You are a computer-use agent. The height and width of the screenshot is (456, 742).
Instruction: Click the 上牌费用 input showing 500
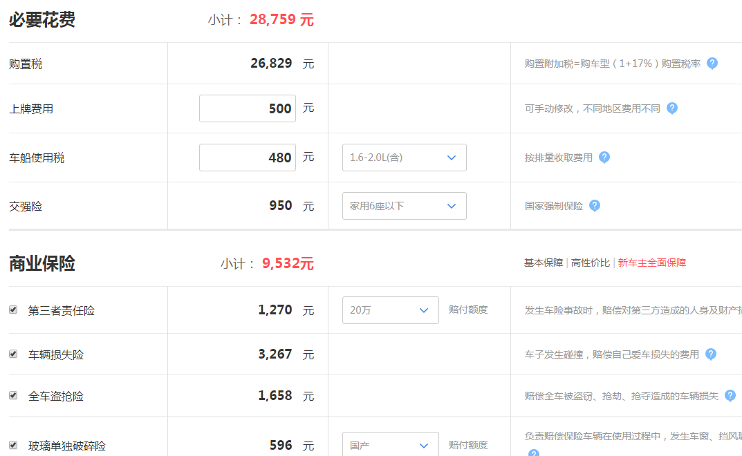[248, 108]
